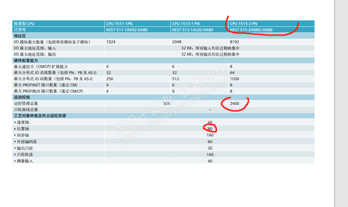This screenshot has width=348, height=207.
Task: Click the '地址区' section heading
Action: coord(20,36)
